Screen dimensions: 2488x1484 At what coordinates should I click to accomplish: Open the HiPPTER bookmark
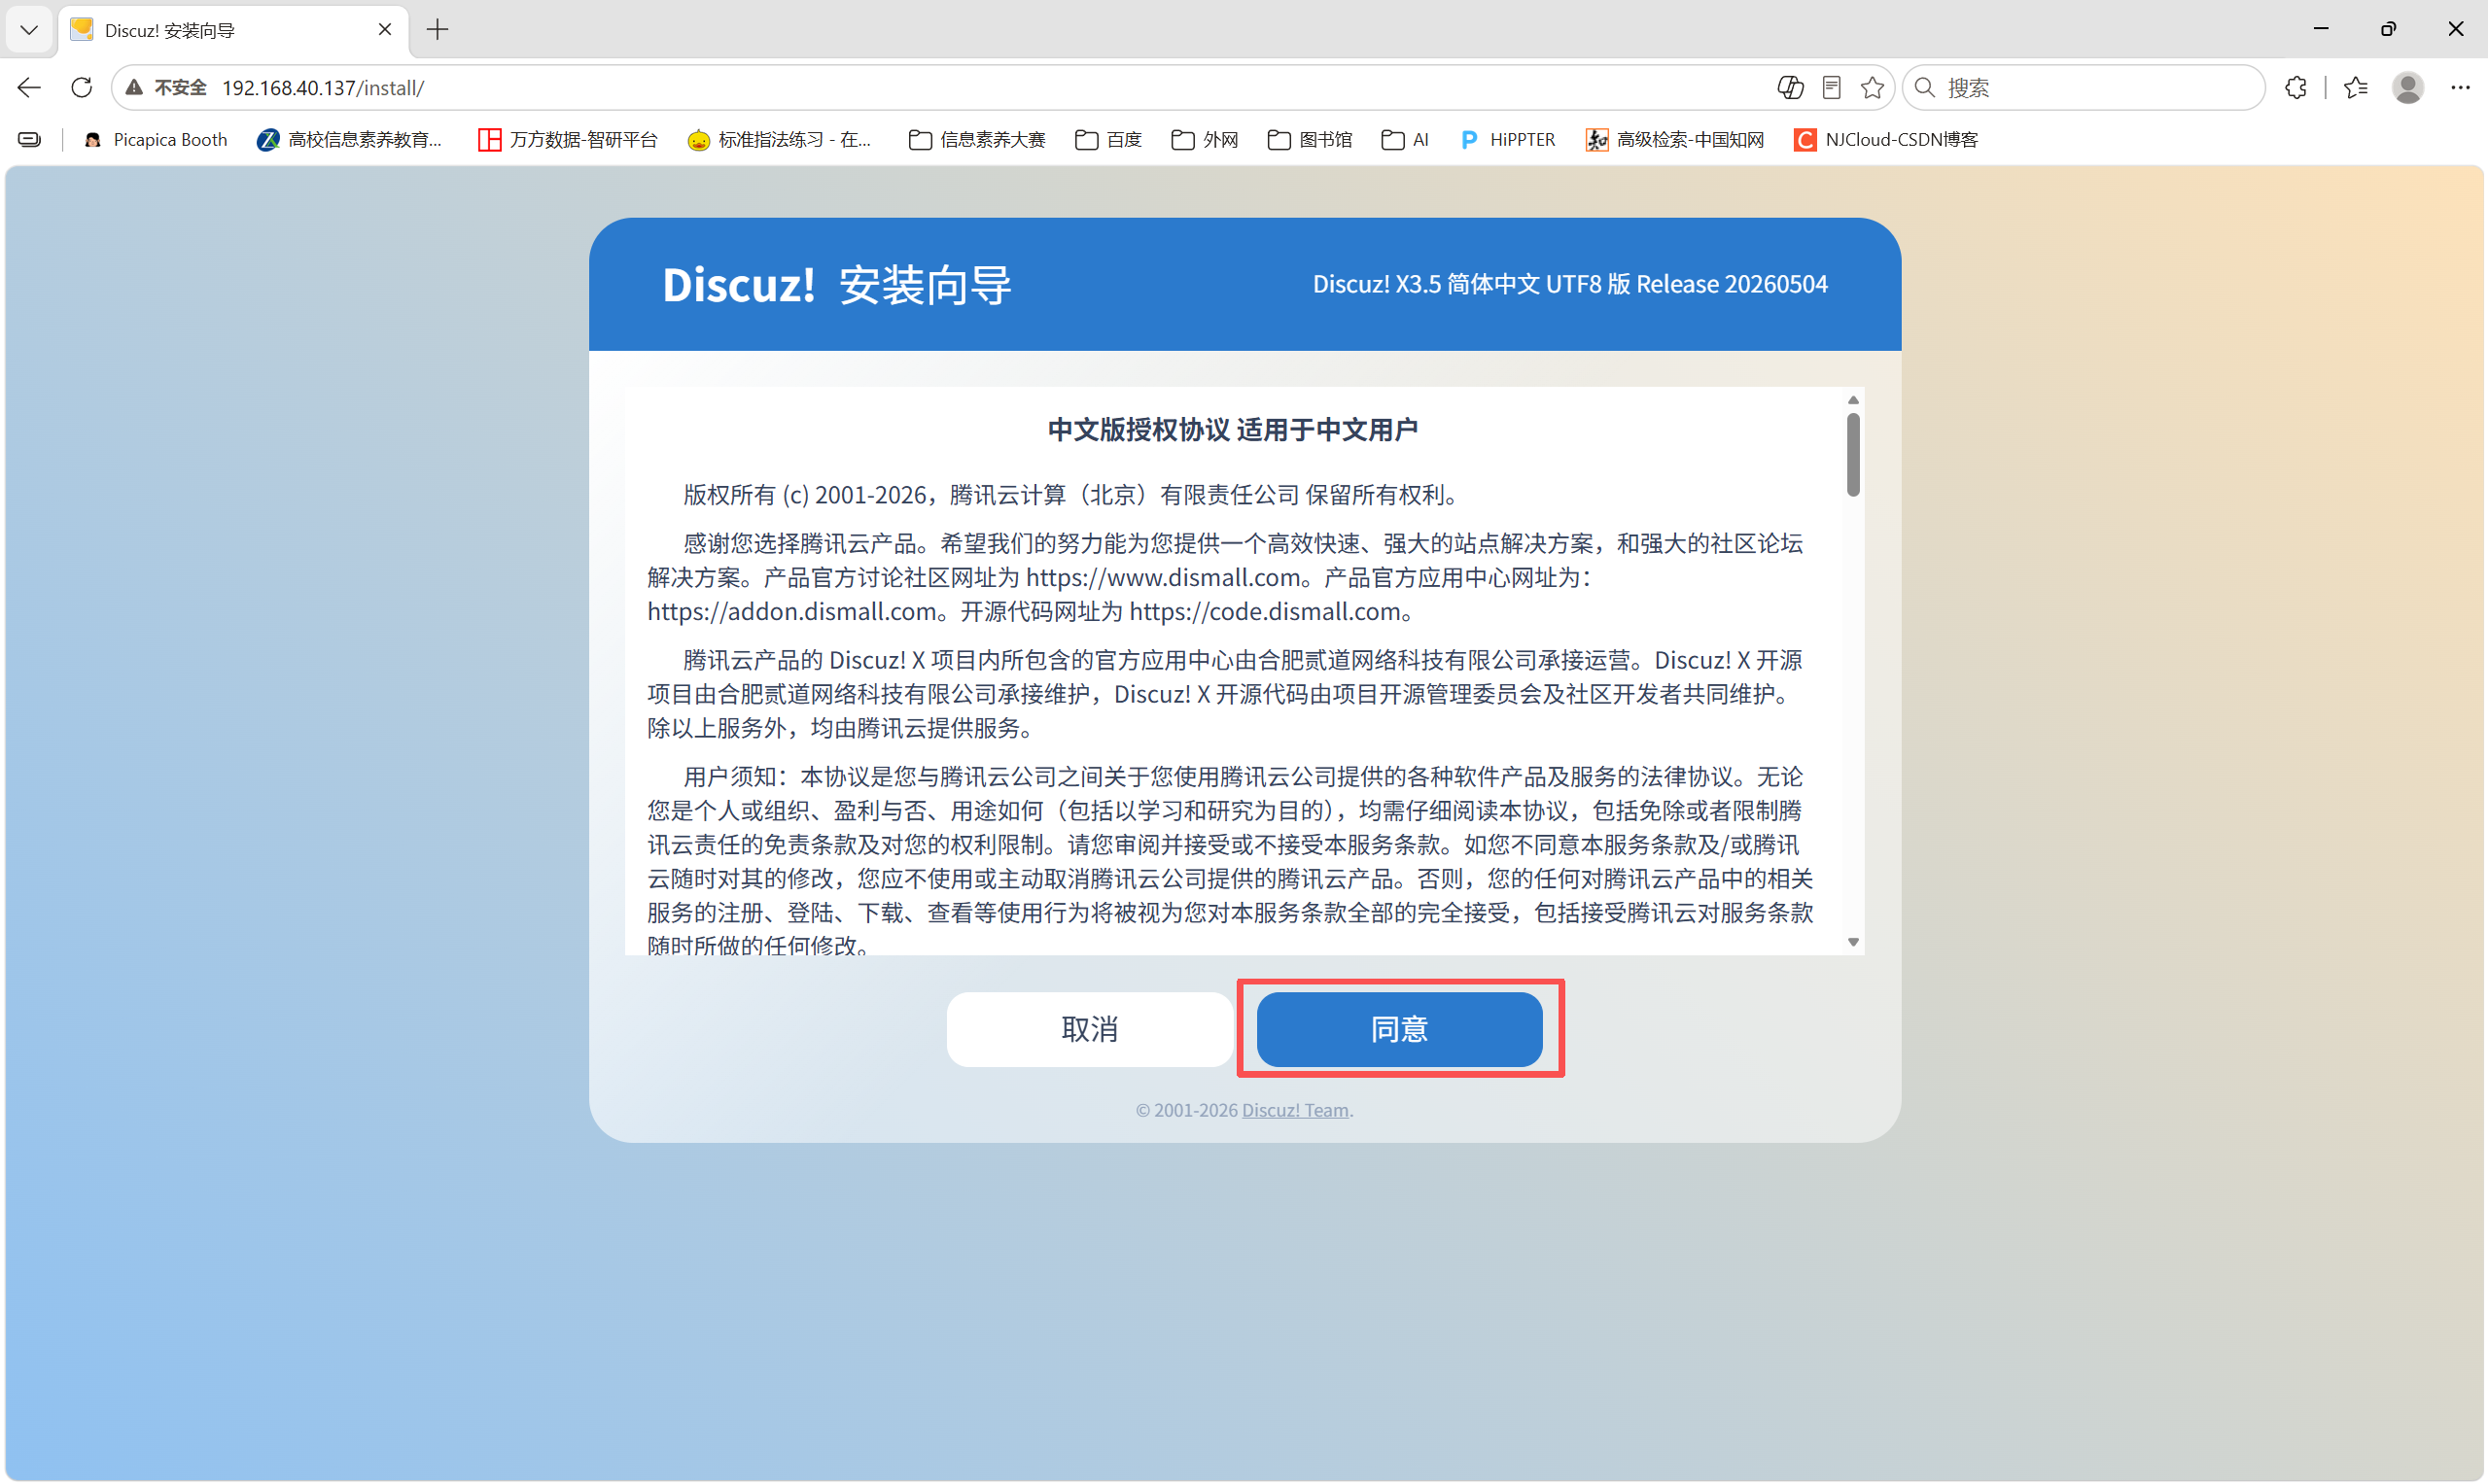tap(1508, 140)
